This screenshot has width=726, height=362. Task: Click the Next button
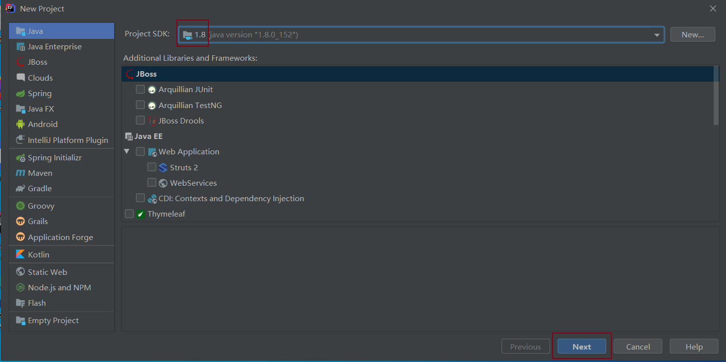pyautogui.click(x=581, y=347)
